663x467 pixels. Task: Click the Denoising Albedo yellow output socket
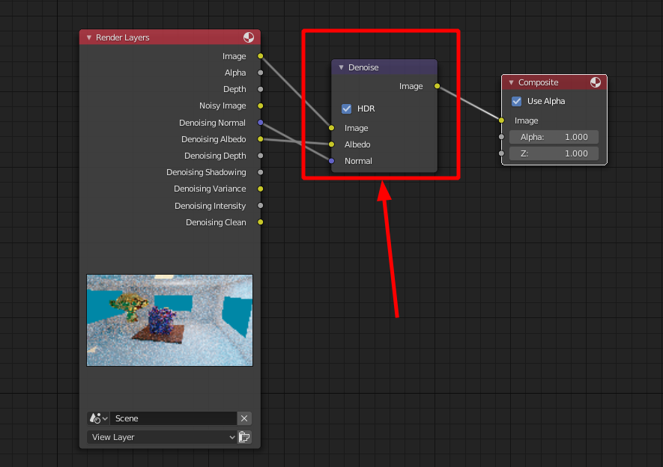coord(261,139)
